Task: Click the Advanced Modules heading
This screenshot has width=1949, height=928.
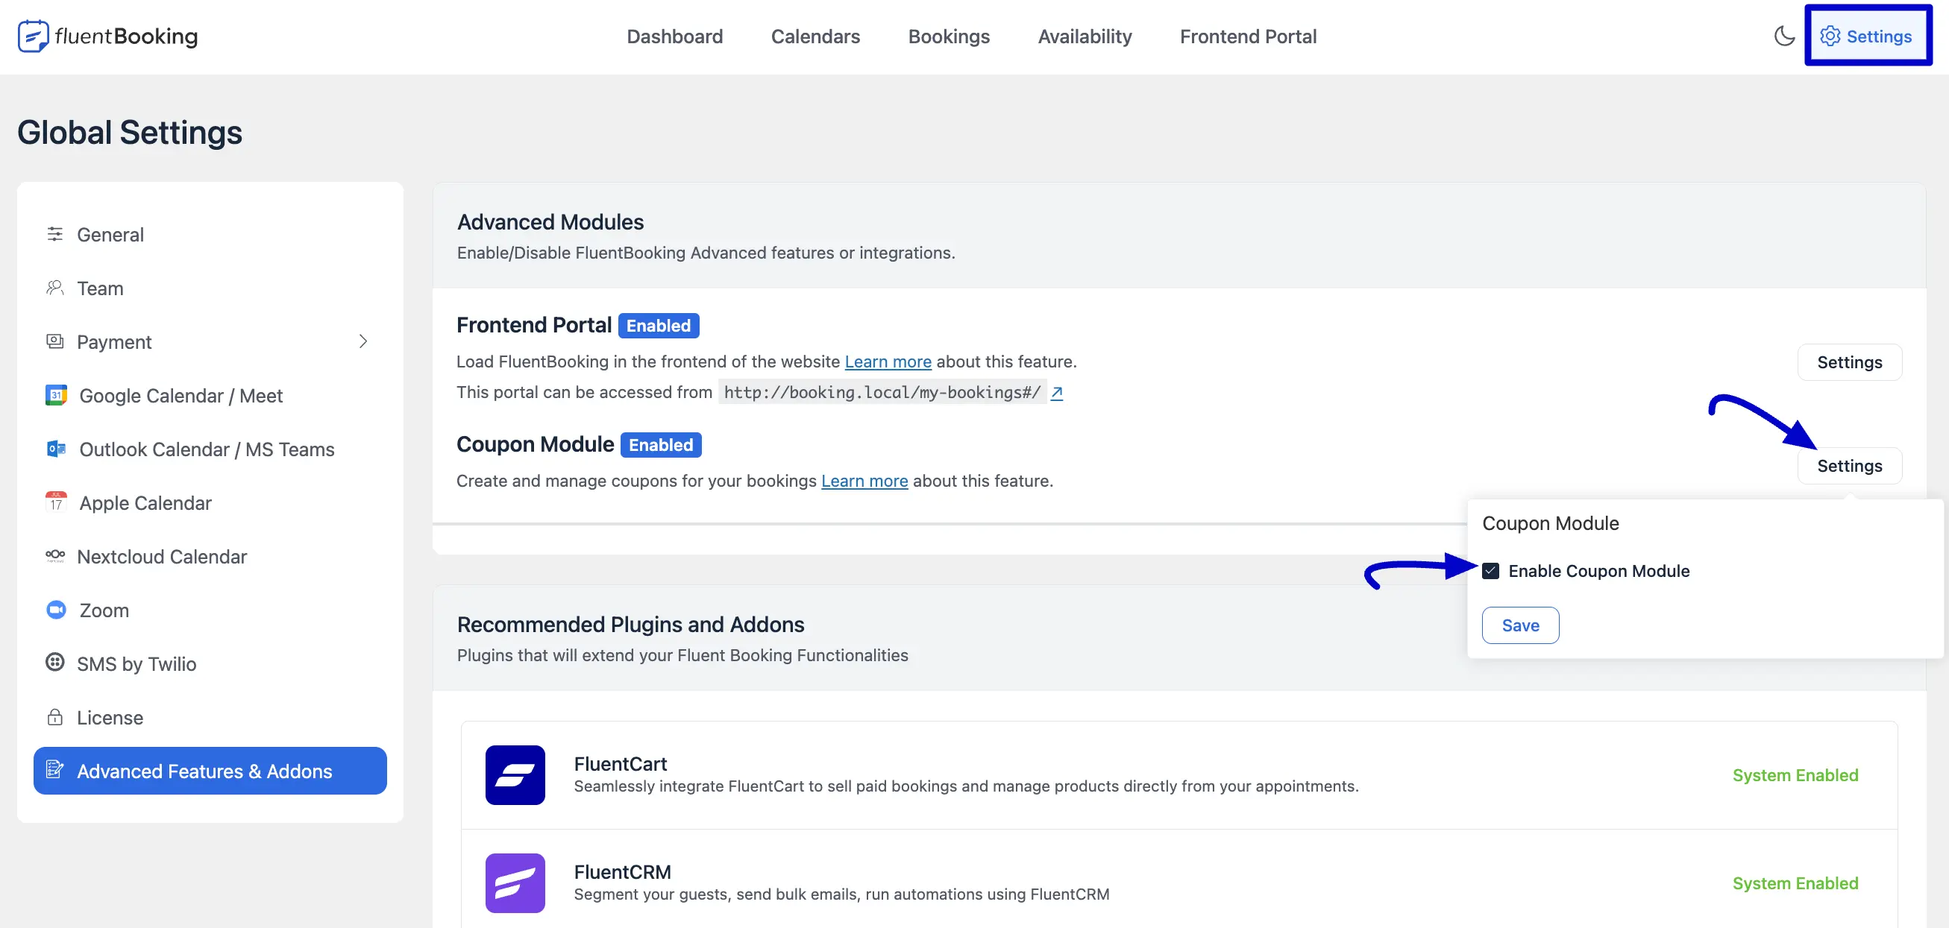Action: coord(550,221)
